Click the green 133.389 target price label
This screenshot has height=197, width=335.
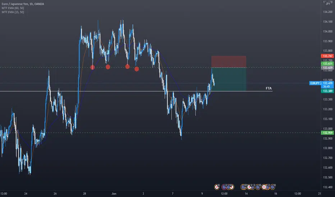327,91
